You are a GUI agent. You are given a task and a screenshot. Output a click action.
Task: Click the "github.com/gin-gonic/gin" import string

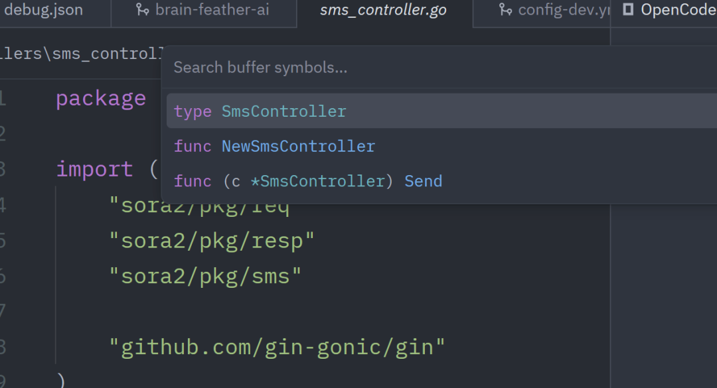point(277,348)
